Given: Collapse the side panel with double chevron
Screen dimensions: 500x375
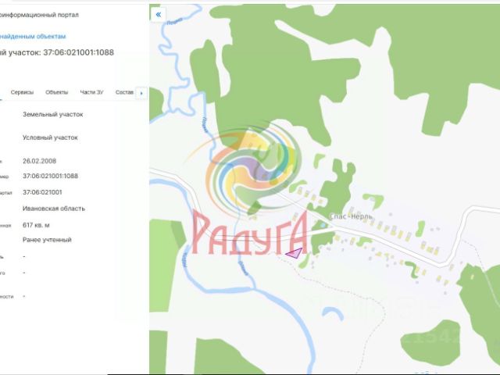Looking at the screenshot, I should 158,15.
